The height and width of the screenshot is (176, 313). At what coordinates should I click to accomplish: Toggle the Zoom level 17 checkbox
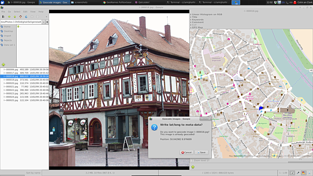[191, 160]
